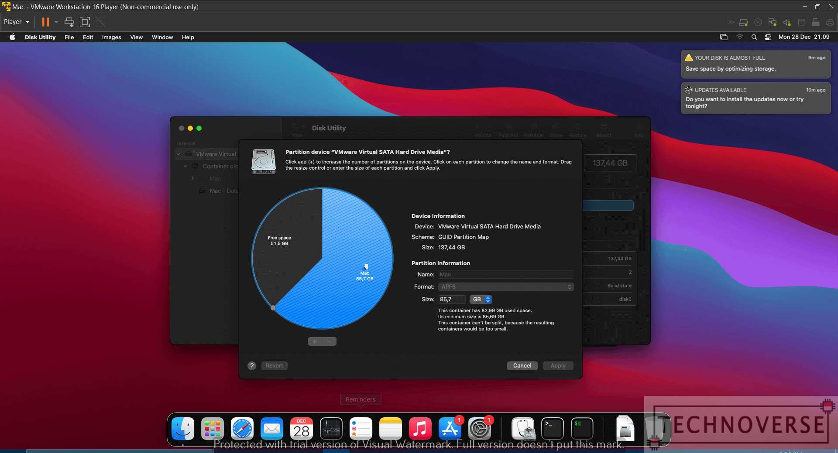Open the Window menu

(162, 37)
